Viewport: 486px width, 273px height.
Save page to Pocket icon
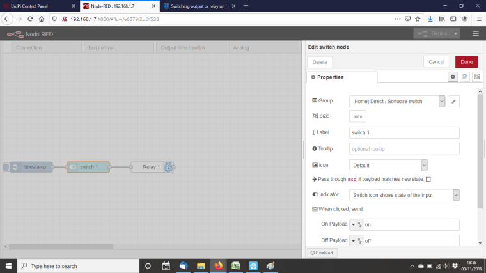pyautogui.click(x=407, y=19)
